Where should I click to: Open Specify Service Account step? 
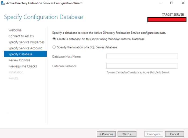point(25,48)
